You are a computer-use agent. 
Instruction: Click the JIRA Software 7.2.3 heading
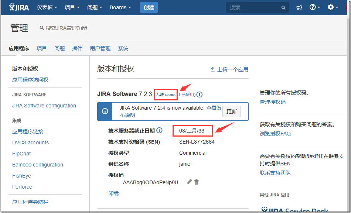[125, 94]
